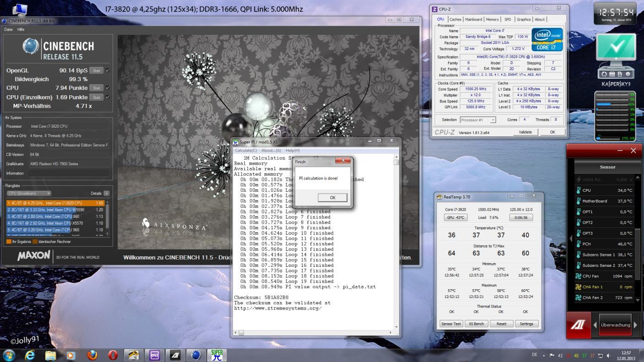
Task: Open Hilfe menu in Cinebench
Action: click(x=21, y=29)
